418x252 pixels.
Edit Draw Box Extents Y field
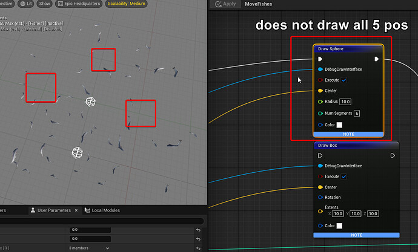click(356, 214)
